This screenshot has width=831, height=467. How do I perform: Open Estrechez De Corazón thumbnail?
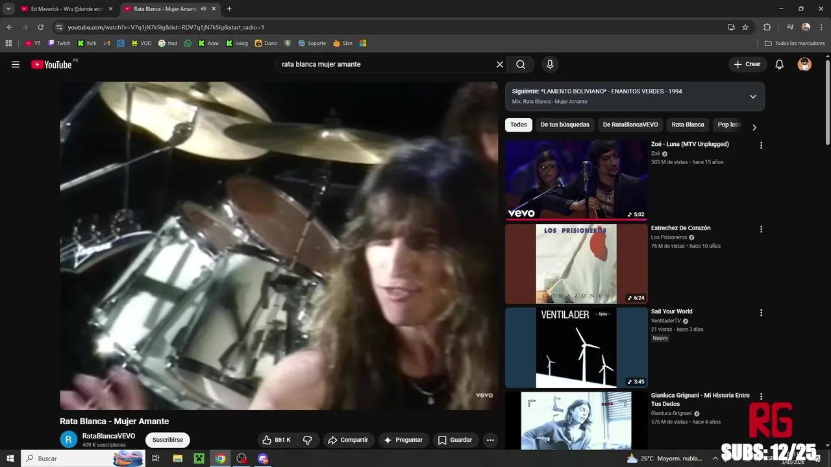[x=576, y=264]
